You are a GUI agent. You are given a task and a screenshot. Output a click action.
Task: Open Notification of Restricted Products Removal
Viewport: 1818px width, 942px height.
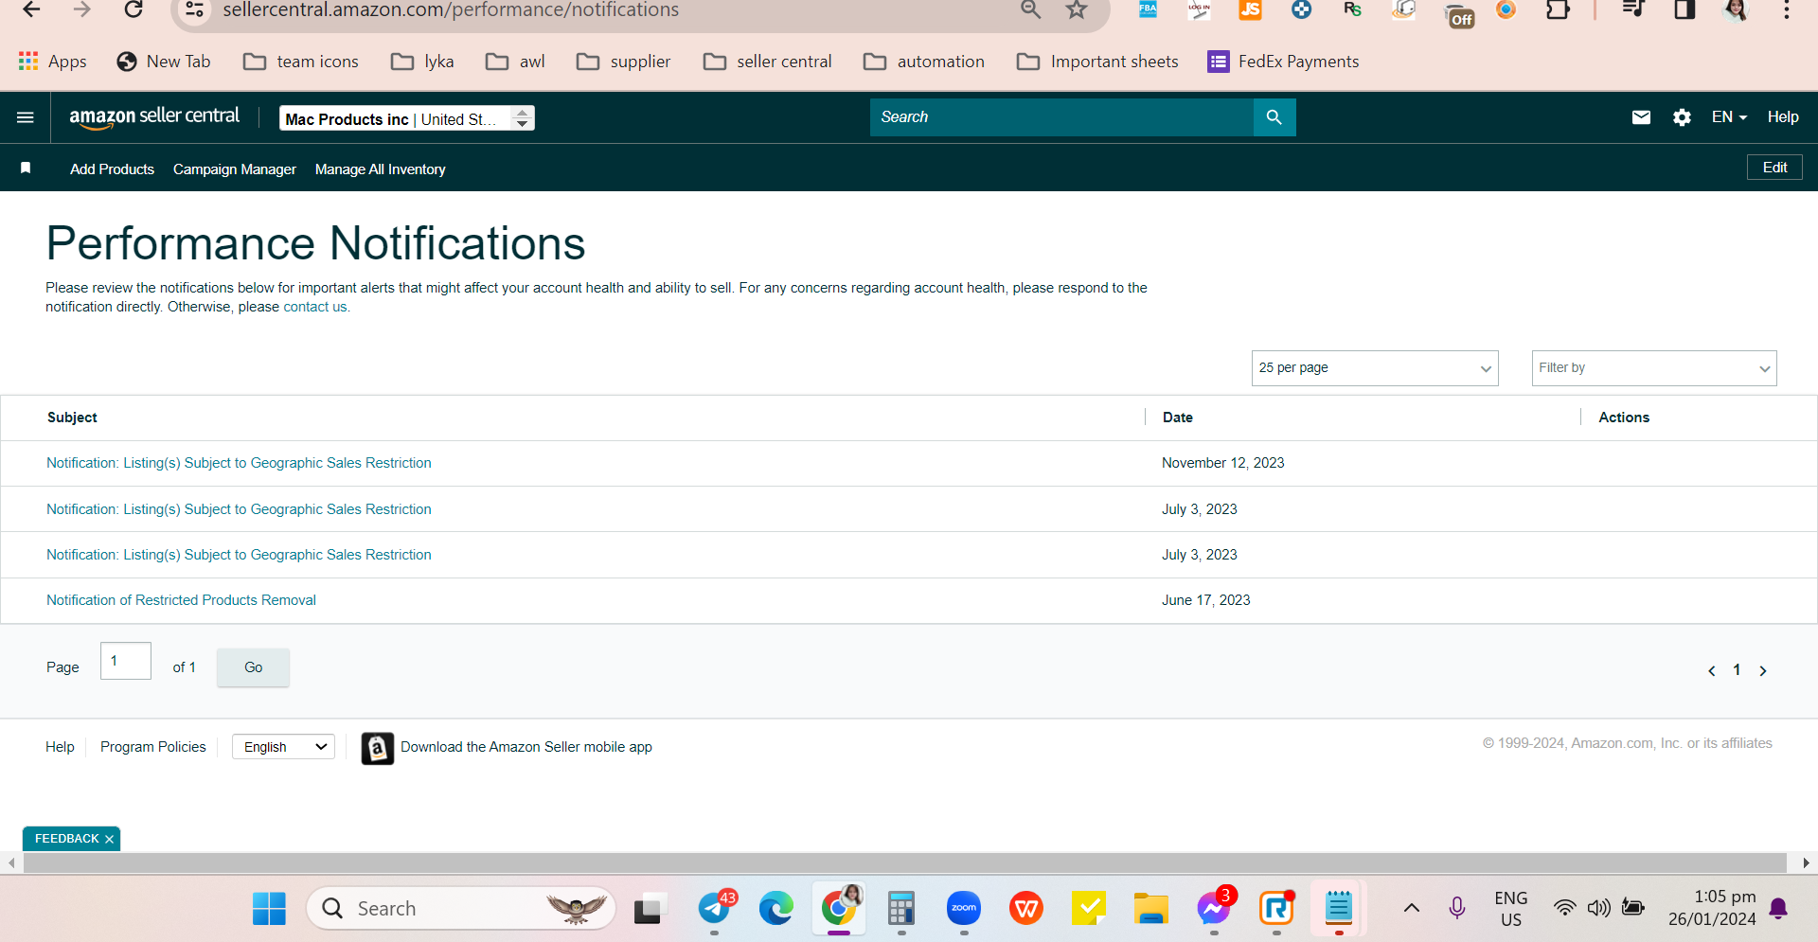coord(181,600)
